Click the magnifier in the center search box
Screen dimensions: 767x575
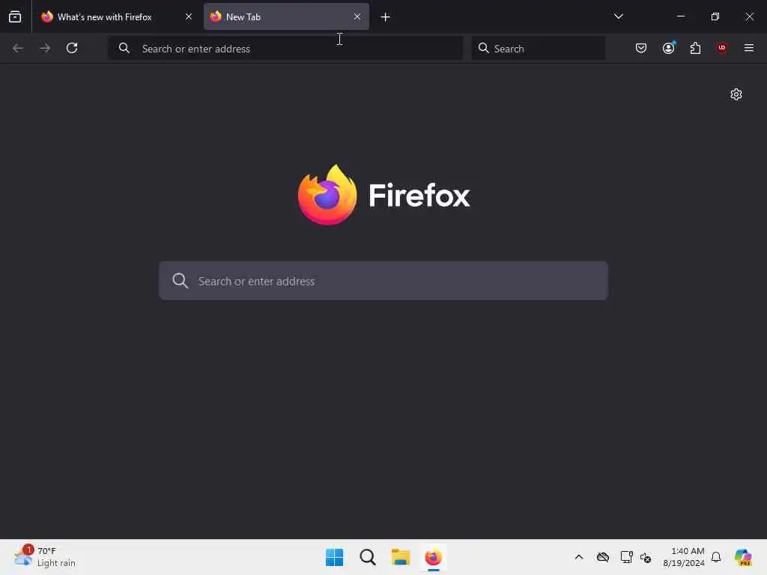pyautogui.click(x=180, y=281)
